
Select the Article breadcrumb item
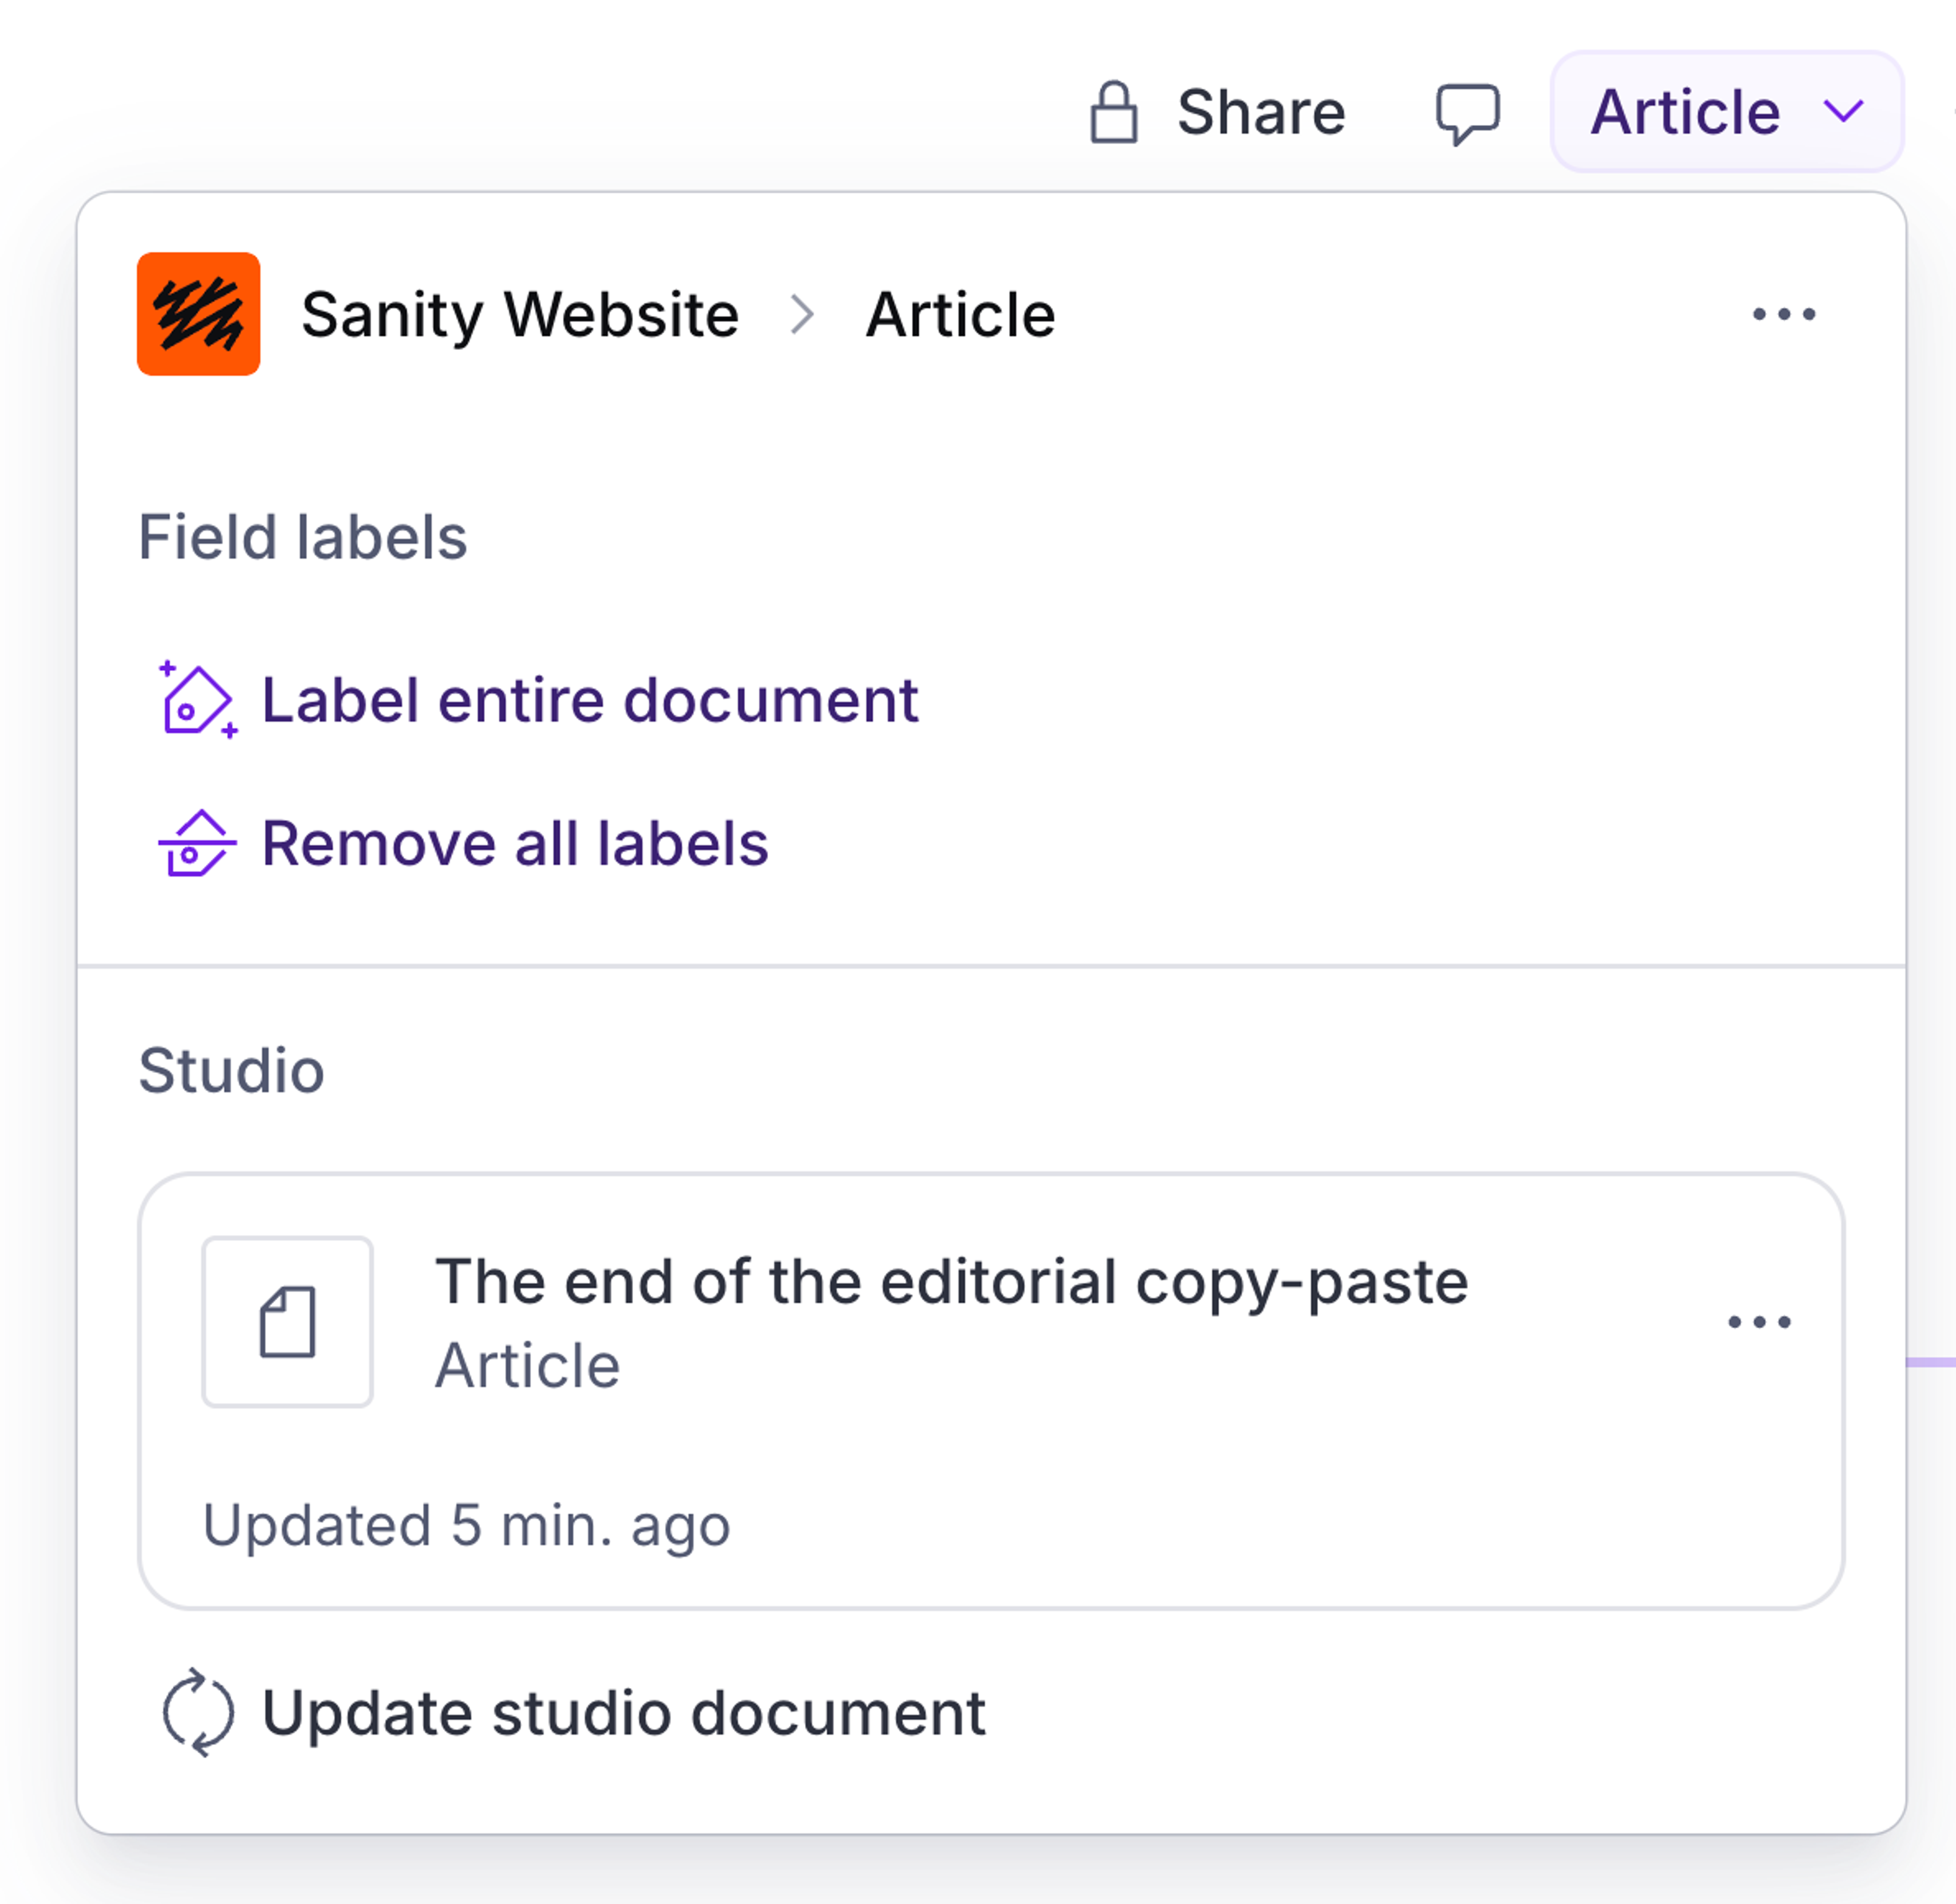(x=960, y=315)
